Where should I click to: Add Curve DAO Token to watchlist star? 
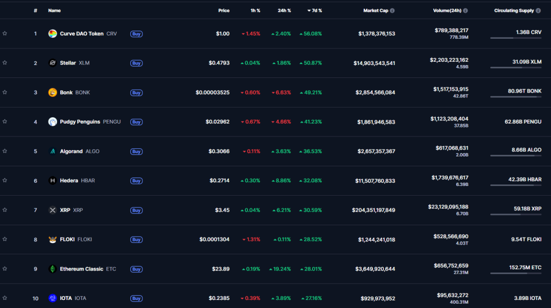[x=5, y=33]
